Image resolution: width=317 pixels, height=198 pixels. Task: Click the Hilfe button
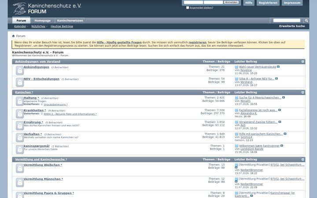pyautogui.click(x=249, y=3)
